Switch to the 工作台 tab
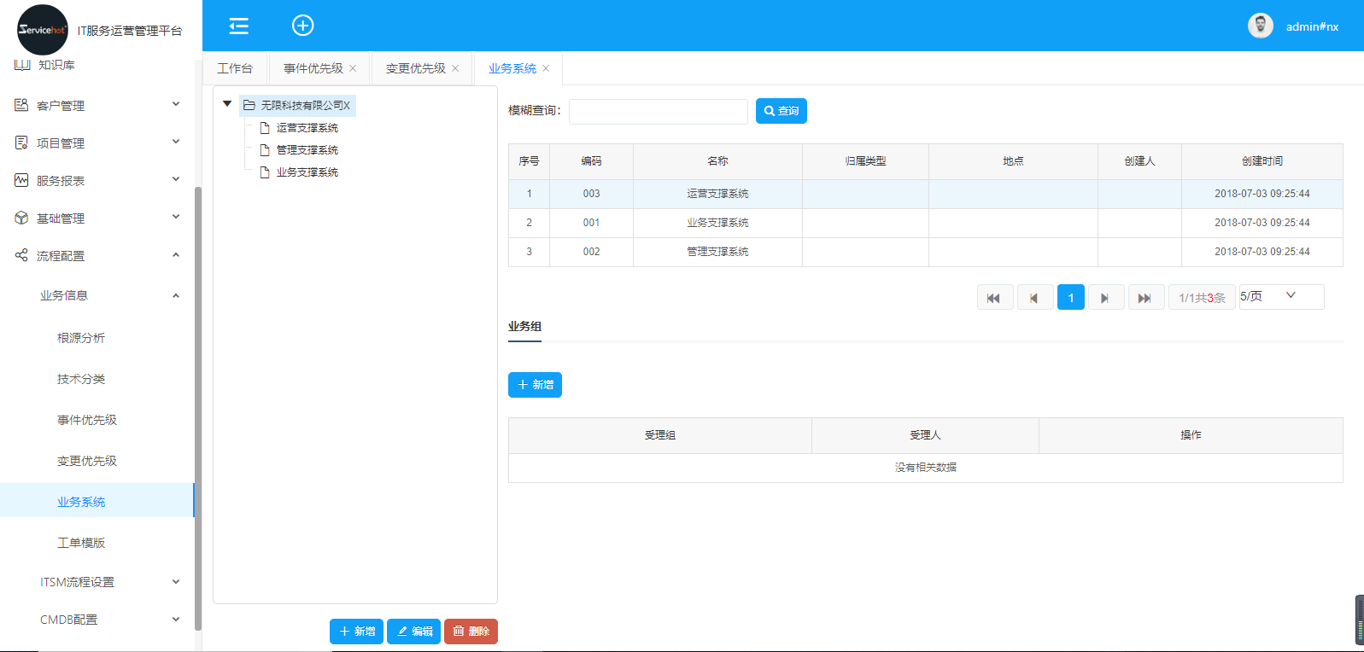Viewport: 1364px width, 652px height. [x=235, y=68]
